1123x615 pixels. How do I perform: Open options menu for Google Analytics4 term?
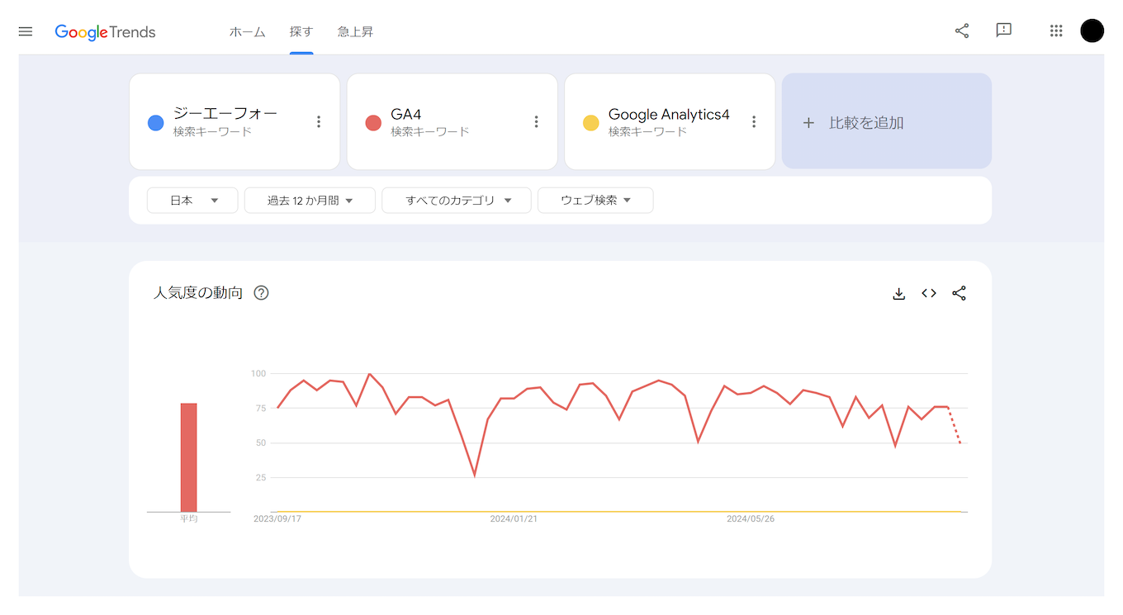click(x=754, y=122)
